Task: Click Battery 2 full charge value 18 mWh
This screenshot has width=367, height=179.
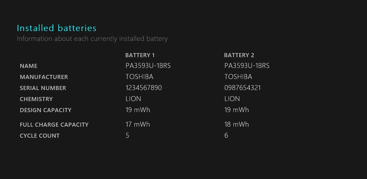Action: 237,124
